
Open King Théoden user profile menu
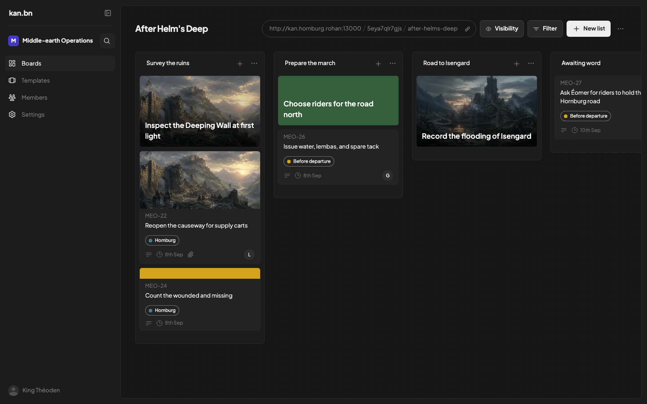pyautogui.click(x=34, y=390)
